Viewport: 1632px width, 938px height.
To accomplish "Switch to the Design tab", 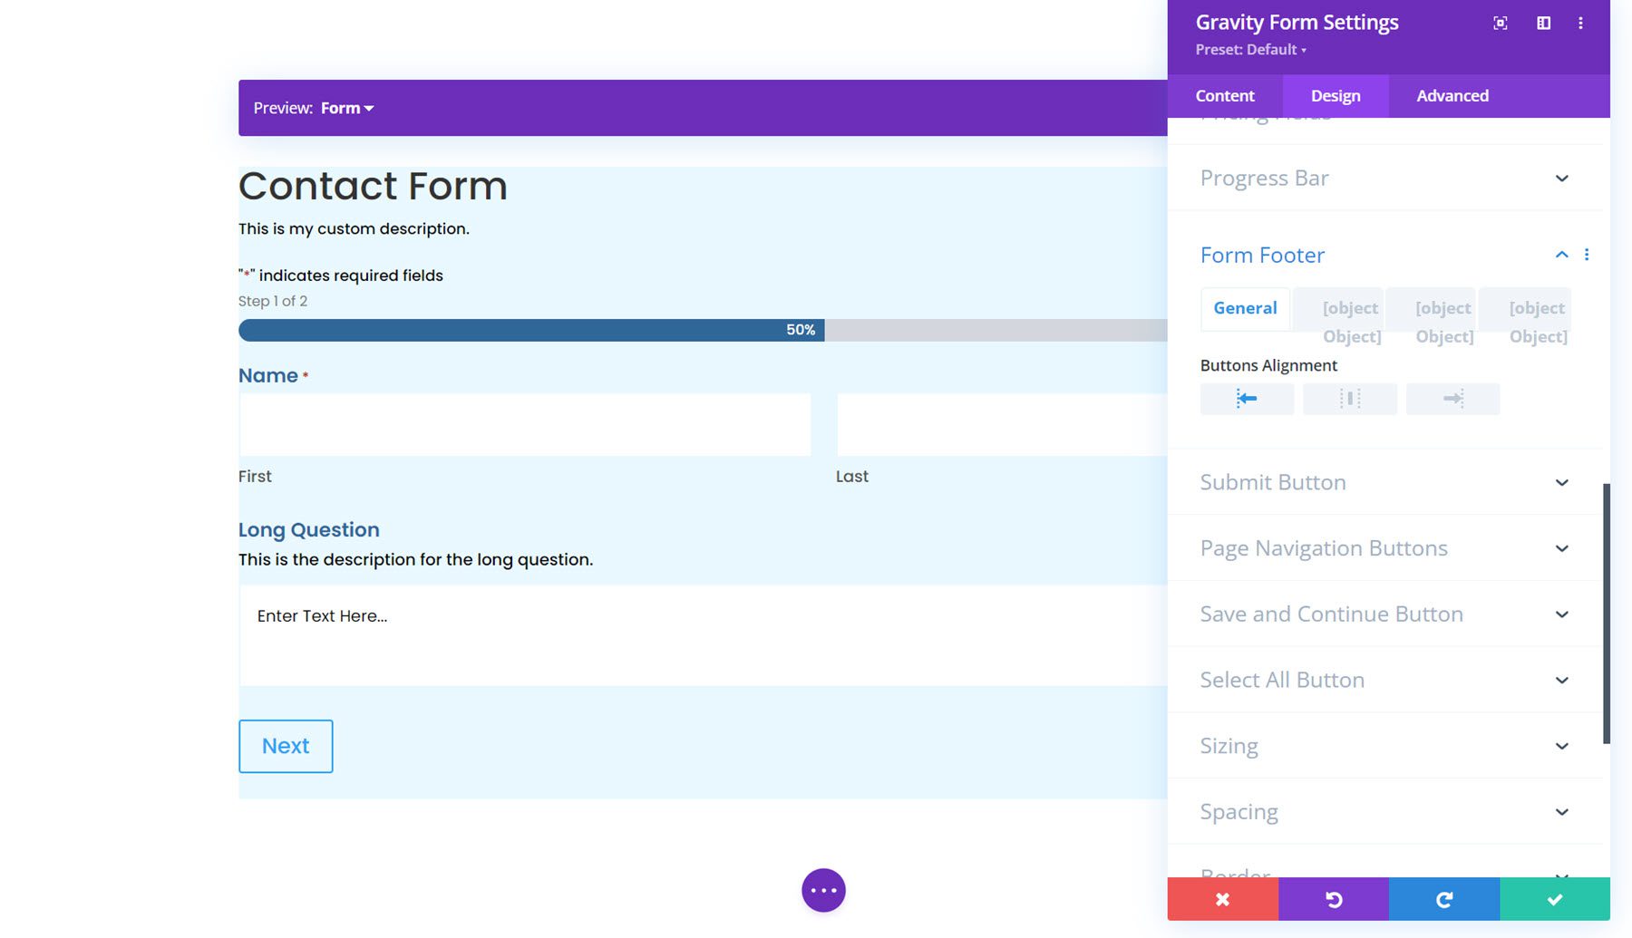I will pos(1336,96).
